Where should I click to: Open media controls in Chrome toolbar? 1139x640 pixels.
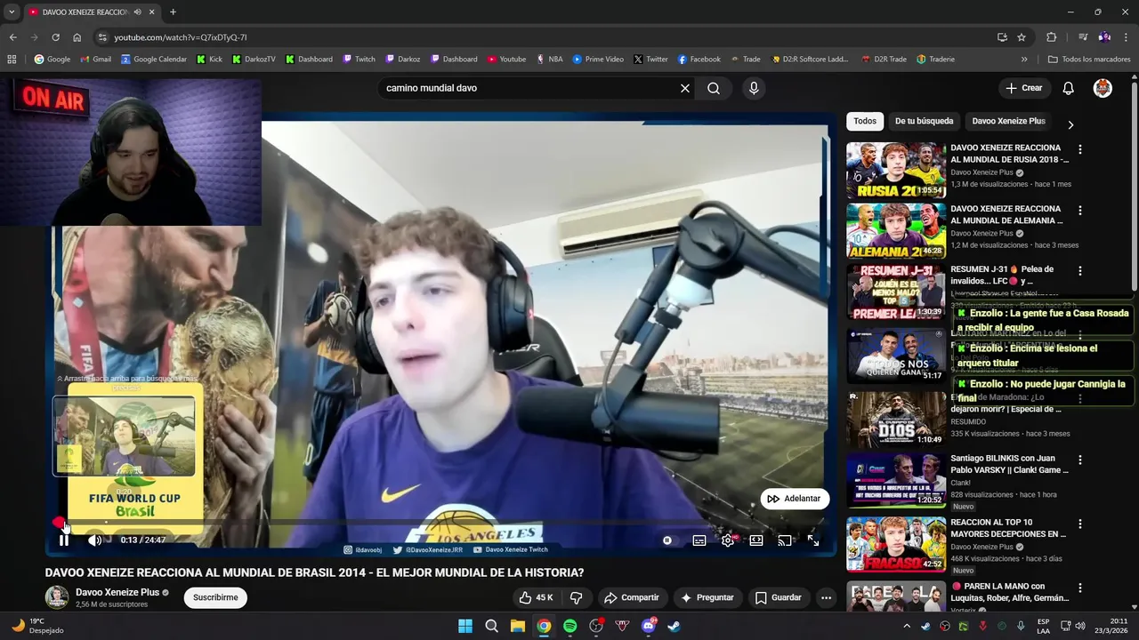[x=1083, y=37]
